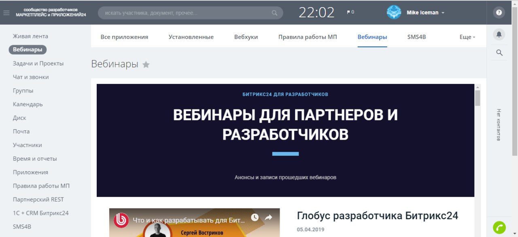518x237 pixels.
Task: Click БИТРИКС24 ДЛЯ РАЗРАБОТЧИКОВ caption
Action: click(285, 94)
